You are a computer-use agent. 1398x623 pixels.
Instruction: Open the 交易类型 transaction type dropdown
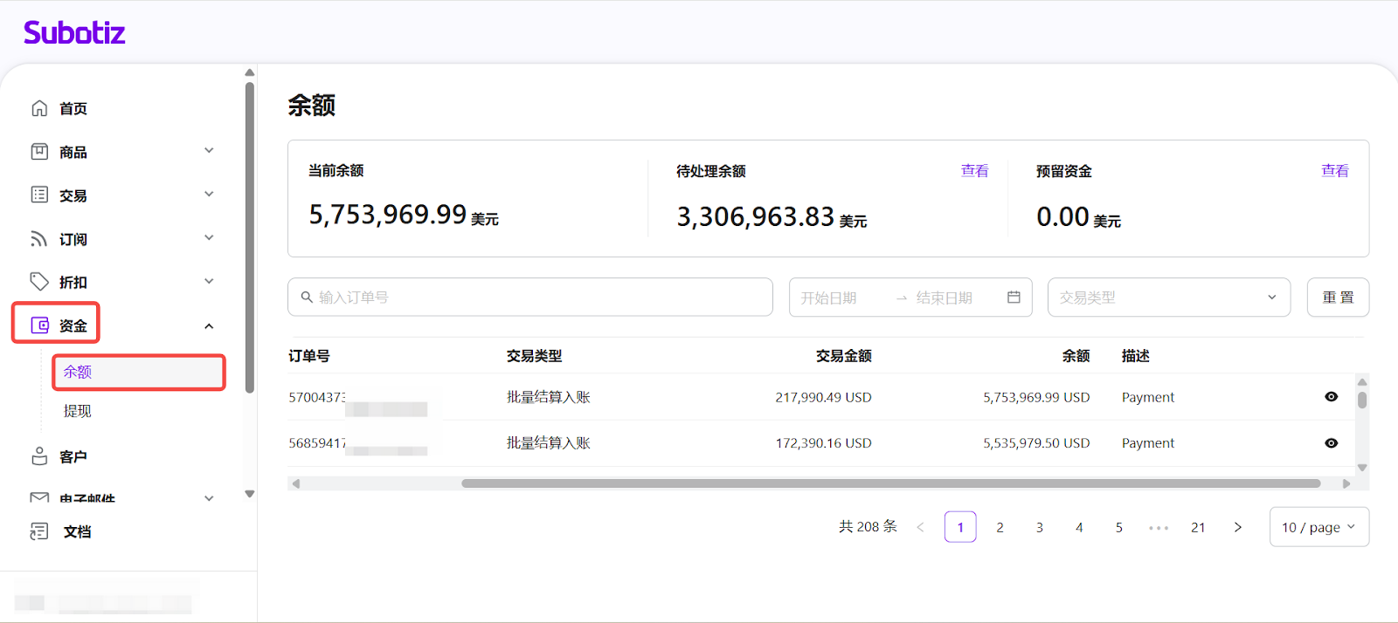1168,298
